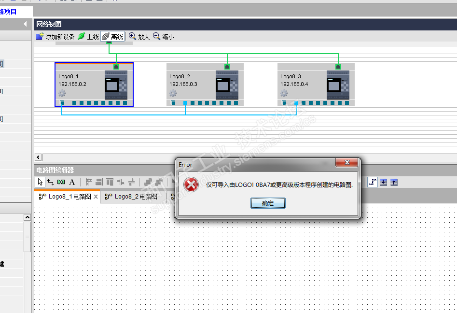
Task: Open settings gear of Logo8_1
Action: pos(62,93)
